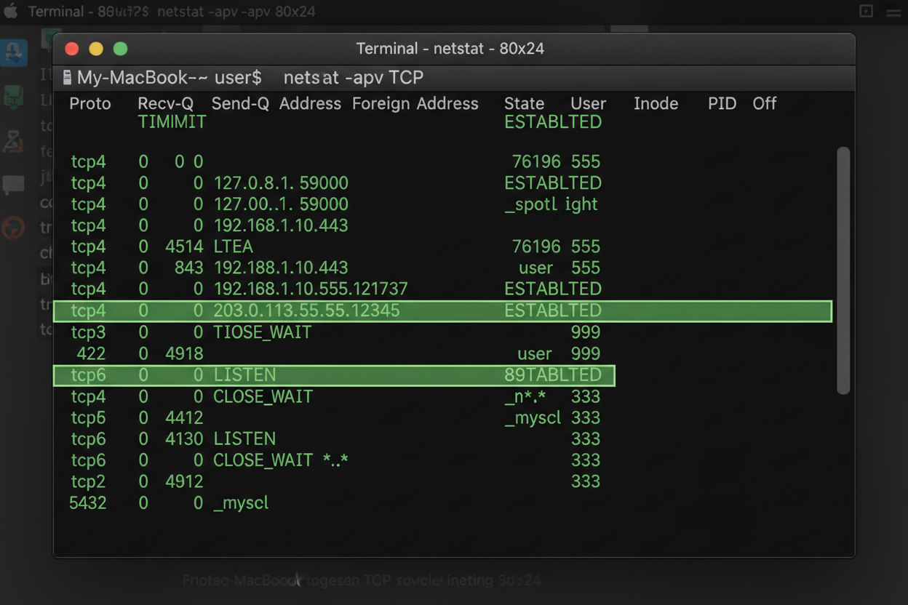Screen dimensions: 908x605
Task: Click the Foreign Address column header
Action: click(x=415, y=104)
